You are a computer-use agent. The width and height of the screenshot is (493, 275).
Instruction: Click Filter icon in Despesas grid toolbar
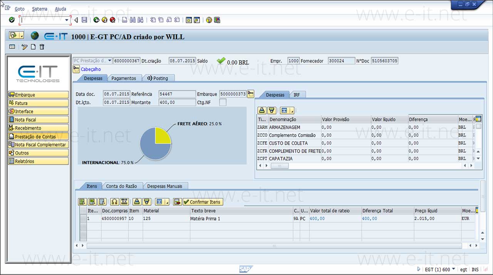(x=272, y=111)
